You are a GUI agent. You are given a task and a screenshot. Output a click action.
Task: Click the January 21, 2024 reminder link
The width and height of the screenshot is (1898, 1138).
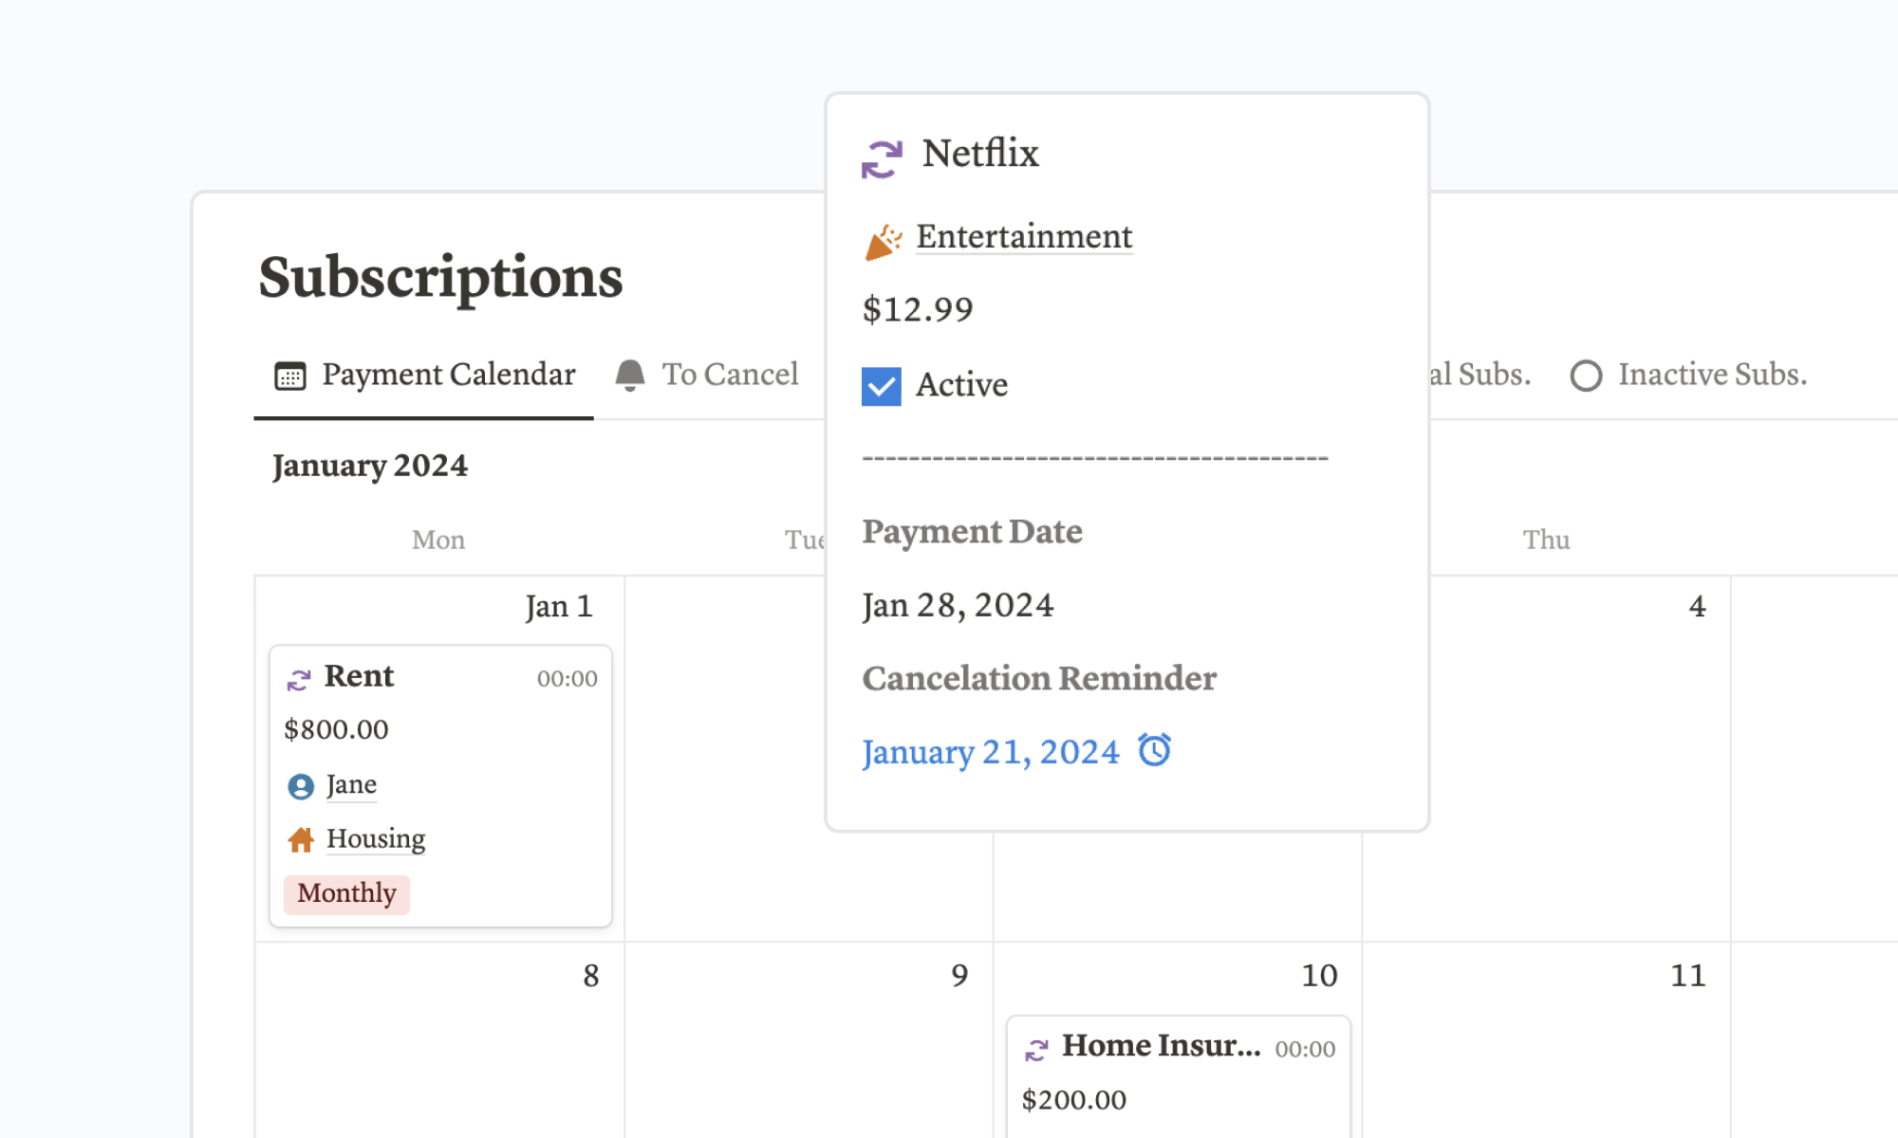click(991, 751)
